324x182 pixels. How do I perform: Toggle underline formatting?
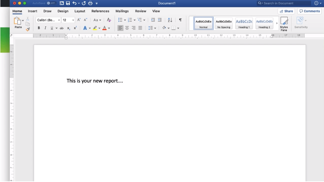52,28
